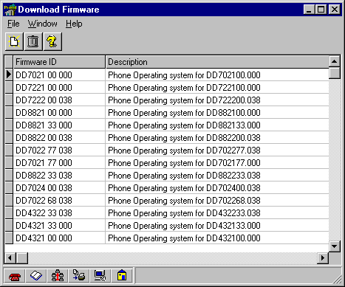Screen dimensions: 345x287
Task: Click description for DD702400.038
Action: [x=217, y=187]
